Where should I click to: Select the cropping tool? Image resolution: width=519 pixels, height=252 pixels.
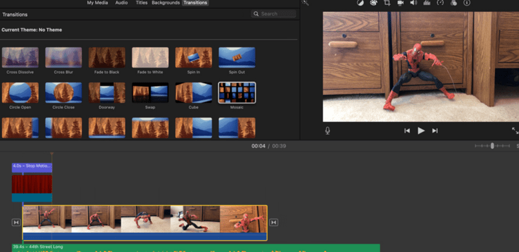tap(387, 3)
